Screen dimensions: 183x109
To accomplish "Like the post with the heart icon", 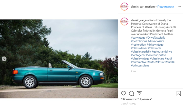I will [x=123, y=93].
